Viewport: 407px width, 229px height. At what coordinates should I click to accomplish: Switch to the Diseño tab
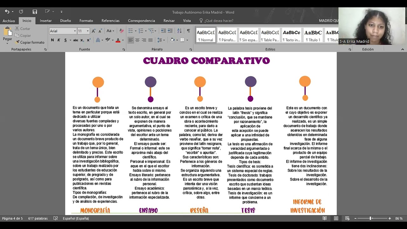click(x=66, y=21)
